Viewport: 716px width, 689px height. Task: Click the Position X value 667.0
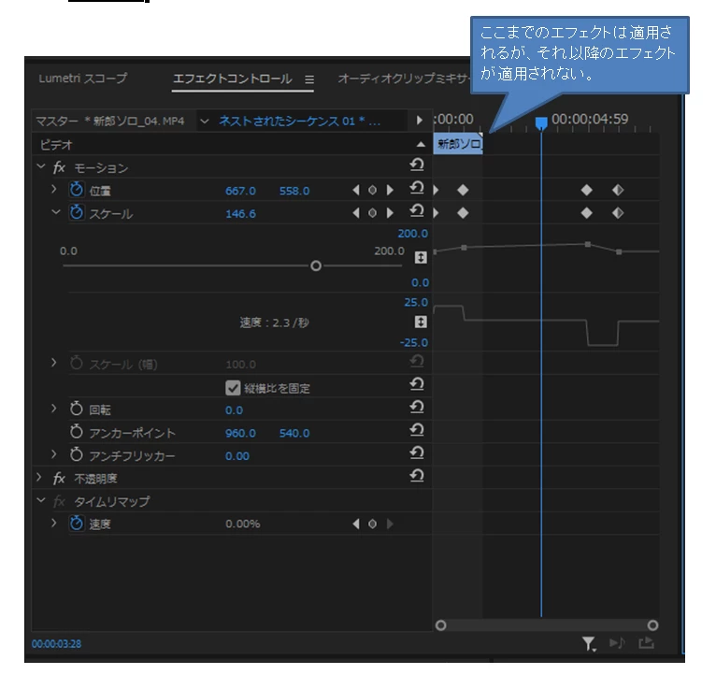pos(240,191)
